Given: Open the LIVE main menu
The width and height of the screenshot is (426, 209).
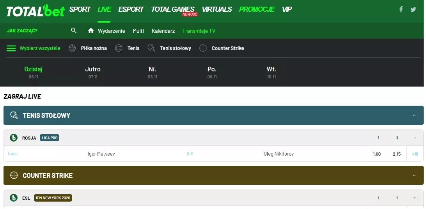Looking at the screenshot, I should (x=104, y=9).
